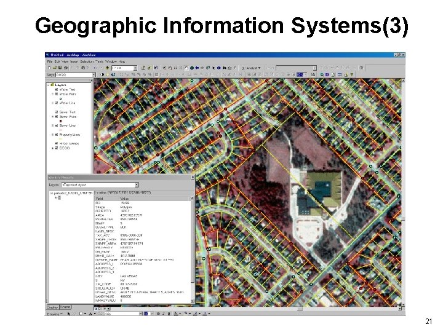Collapse the parcels tree node in Identify Results
The width and height of the screenshot is (443, 332).
click(x=52, y=194)
